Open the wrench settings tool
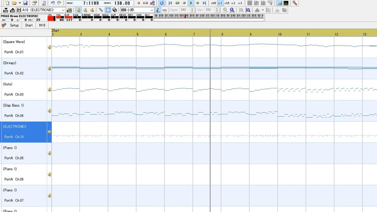Viewport: 377px width, 212px height. [295, 3]
